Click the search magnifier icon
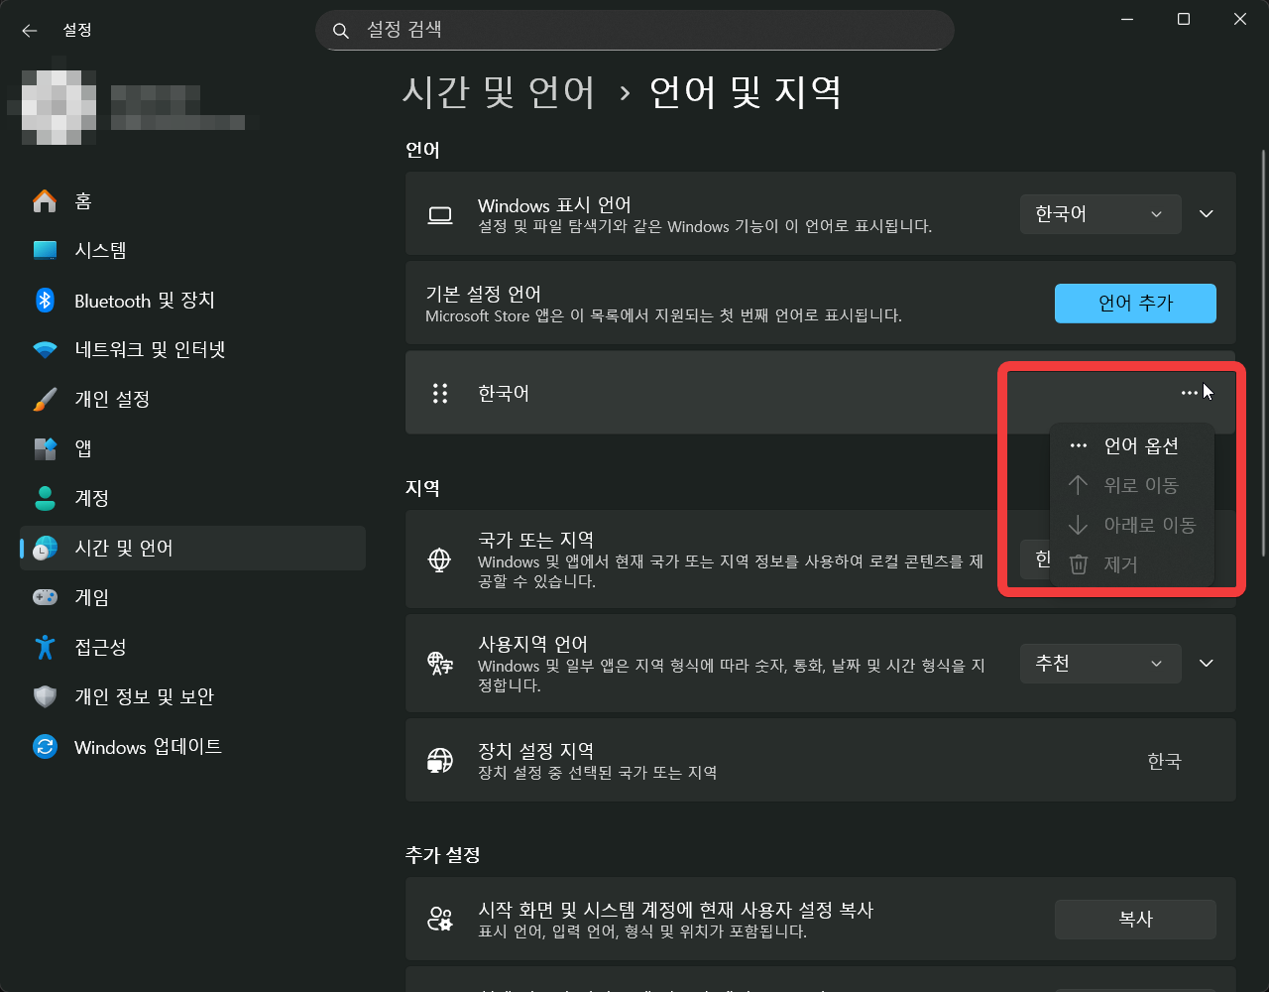Screen dimensions: 1269x992 point(341,31)
